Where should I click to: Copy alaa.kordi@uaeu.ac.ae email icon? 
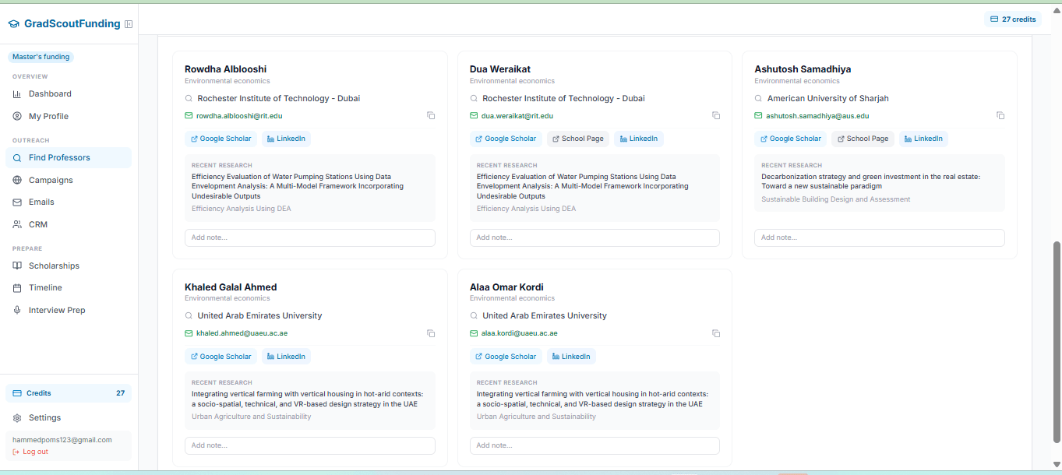click(716, 333)
